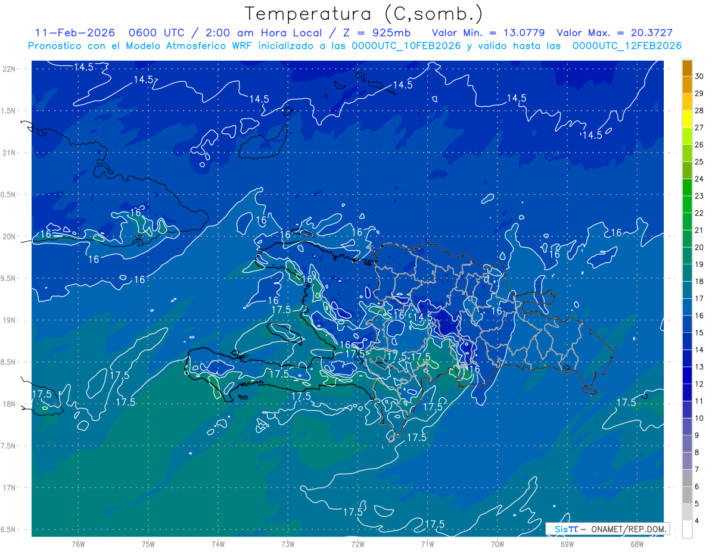715x552 pixels.
Task: Click the '13' label on the color scale
Action: click(x=700, y=367)
